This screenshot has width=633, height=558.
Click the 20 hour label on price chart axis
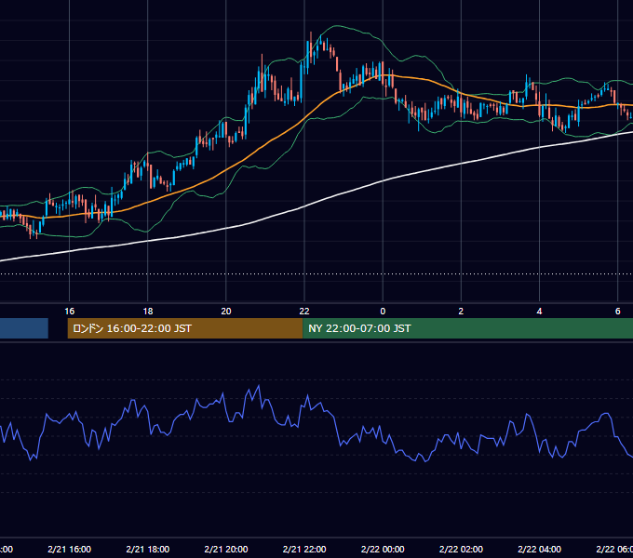click(x=226, y=311)
